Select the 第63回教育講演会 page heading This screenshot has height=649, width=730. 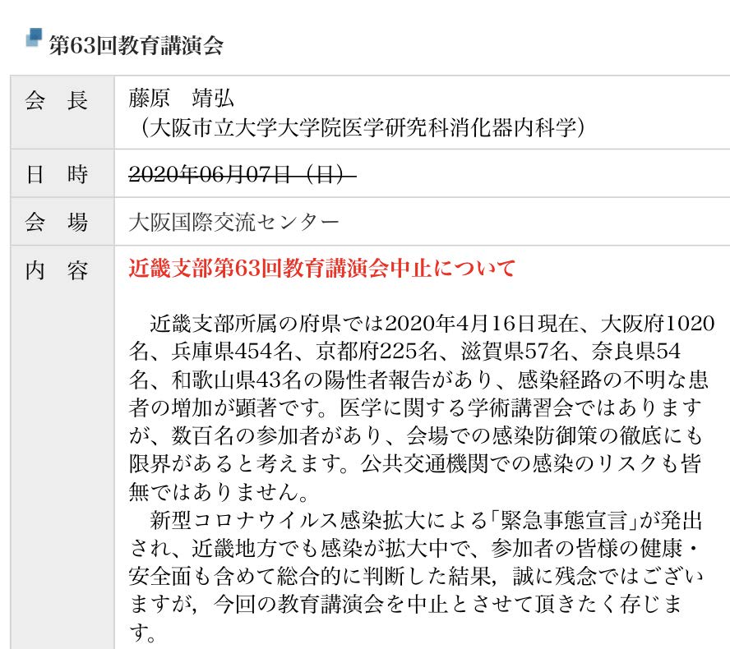pyautogui.click(x=136, y=45)
